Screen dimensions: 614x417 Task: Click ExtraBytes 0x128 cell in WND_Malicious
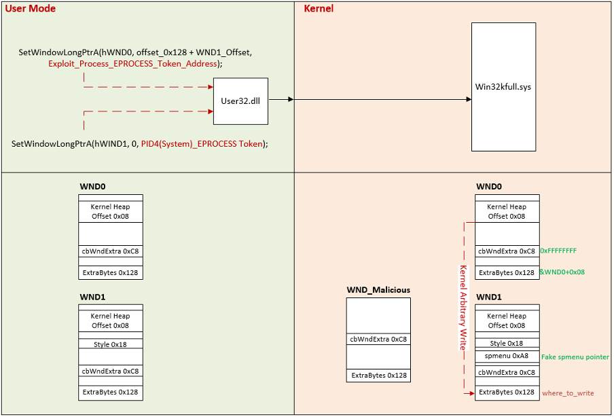tap(378, 375)
